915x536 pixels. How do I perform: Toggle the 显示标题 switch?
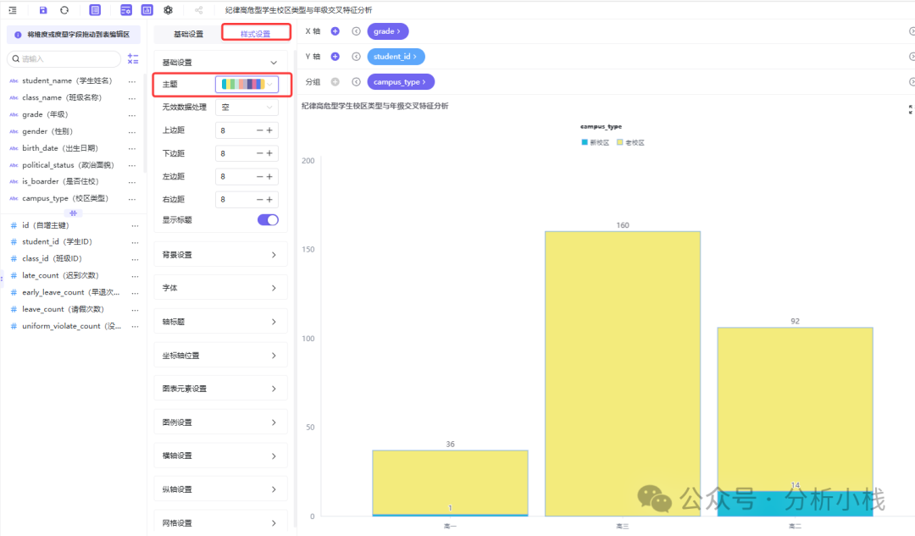[x=268, y=220]
